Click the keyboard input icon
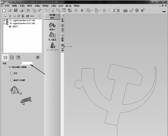 point(125,10)
